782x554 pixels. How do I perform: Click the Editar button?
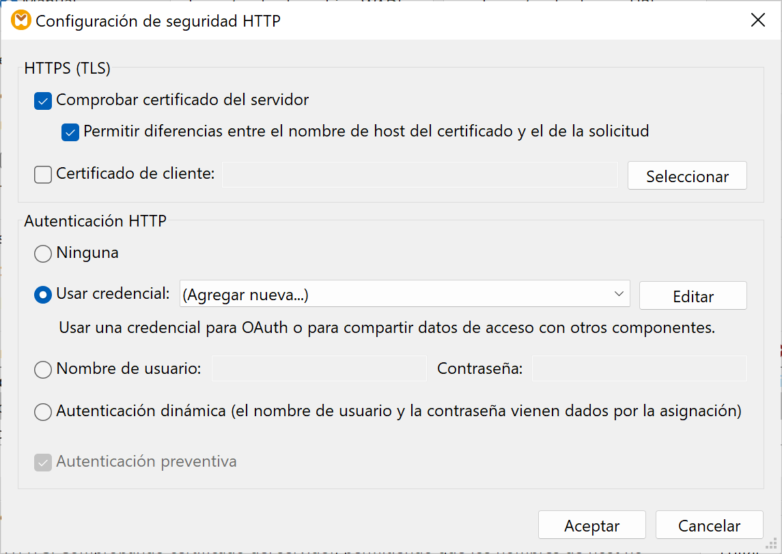pyautogui.click(x=693, y=296)
